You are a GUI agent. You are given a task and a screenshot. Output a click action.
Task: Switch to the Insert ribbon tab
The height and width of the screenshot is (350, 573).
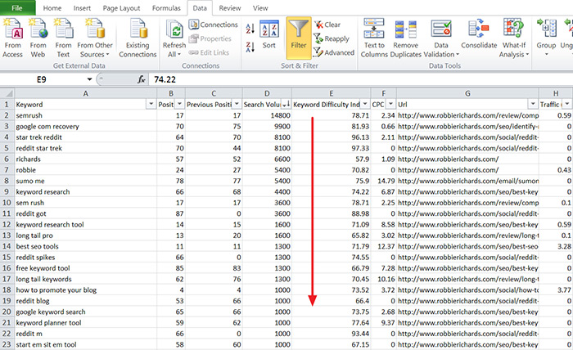pos(82,8)
